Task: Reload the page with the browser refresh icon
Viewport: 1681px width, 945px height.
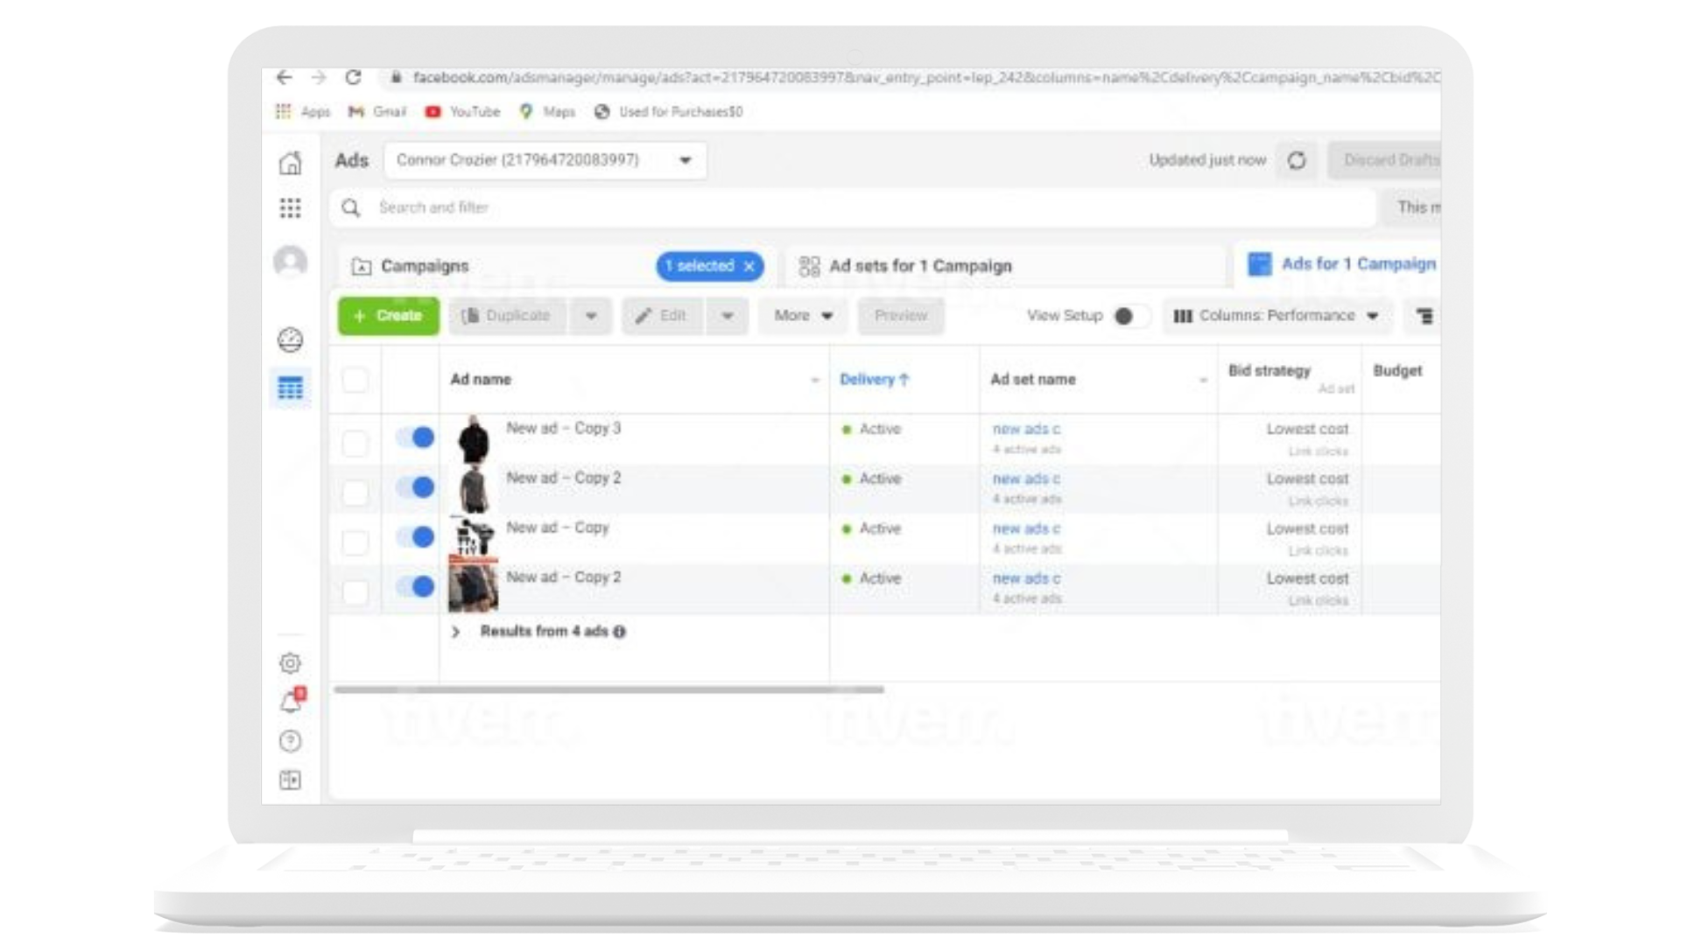Action: pyautogui.click(x=353, y=78)
